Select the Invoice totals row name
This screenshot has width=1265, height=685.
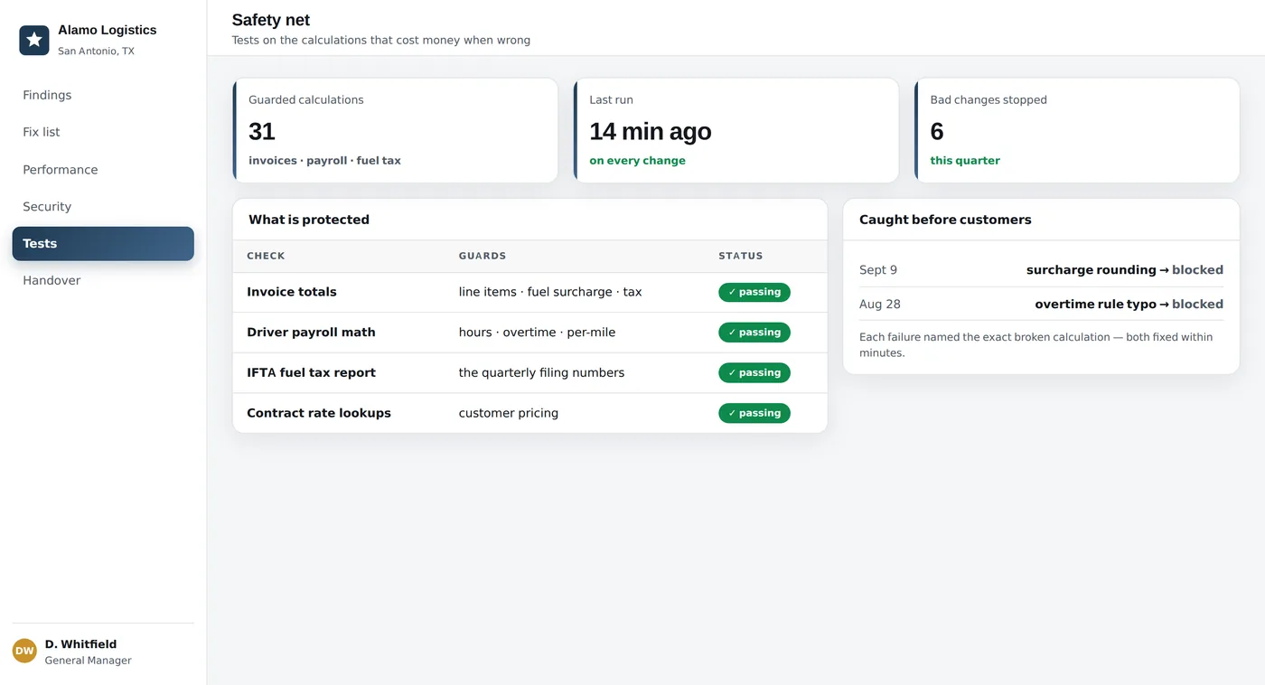[x=292, y=292]
